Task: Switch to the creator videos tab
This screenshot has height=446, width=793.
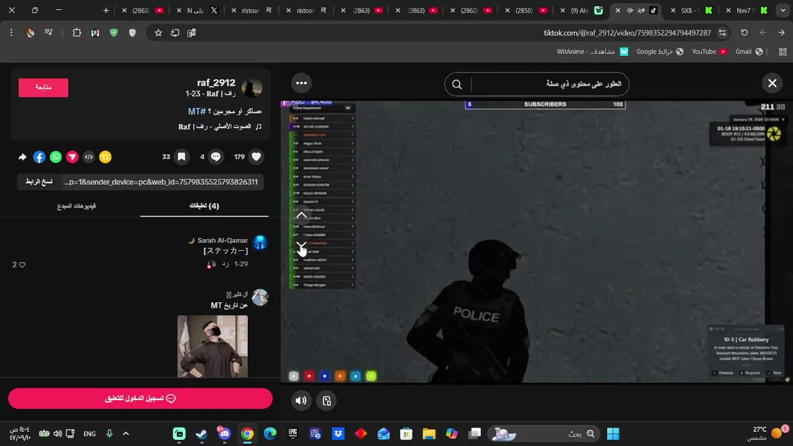Action: [x=77, y=206]
